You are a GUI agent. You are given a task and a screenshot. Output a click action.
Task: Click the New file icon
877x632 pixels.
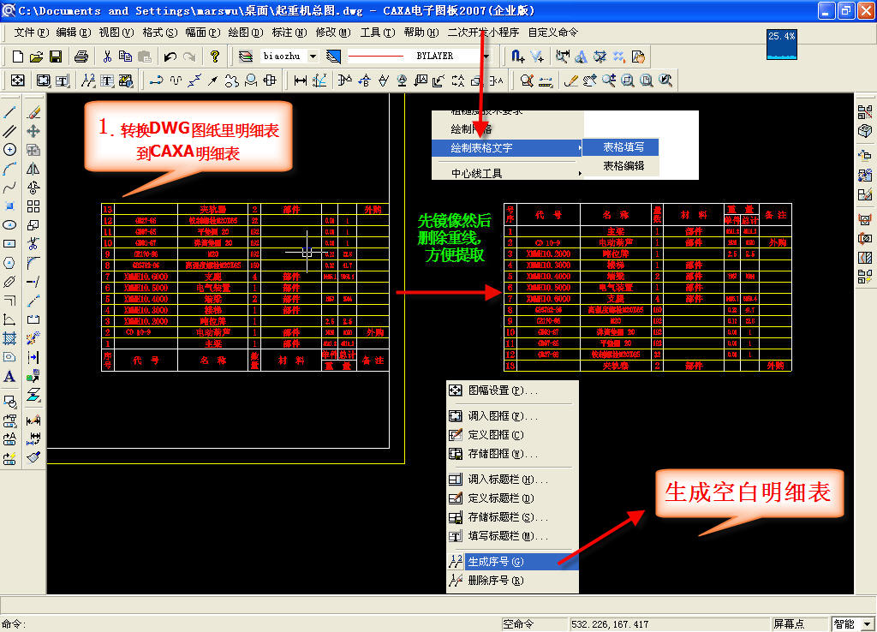click(x=17, y=57)
